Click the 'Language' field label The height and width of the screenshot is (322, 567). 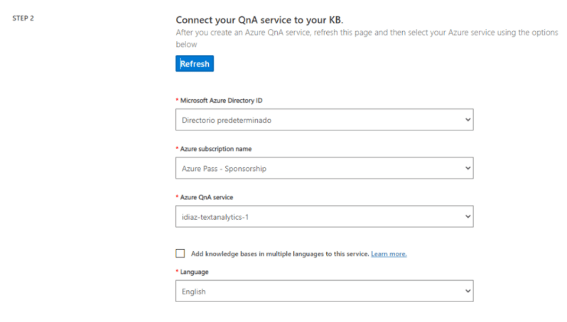click(x=194, y=272)
